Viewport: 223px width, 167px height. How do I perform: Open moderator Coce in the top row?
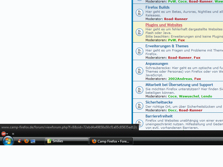183,2
